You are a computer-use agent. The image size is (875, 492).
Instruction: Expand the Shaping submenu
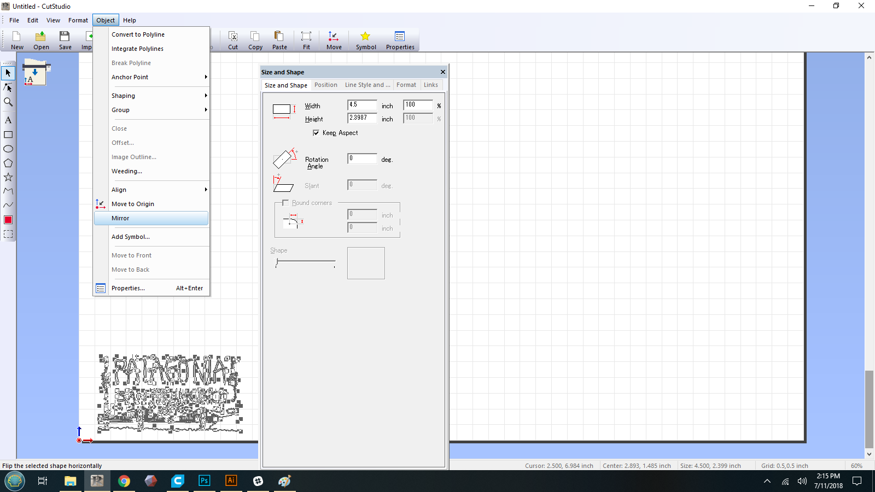[x=151, y=96]
